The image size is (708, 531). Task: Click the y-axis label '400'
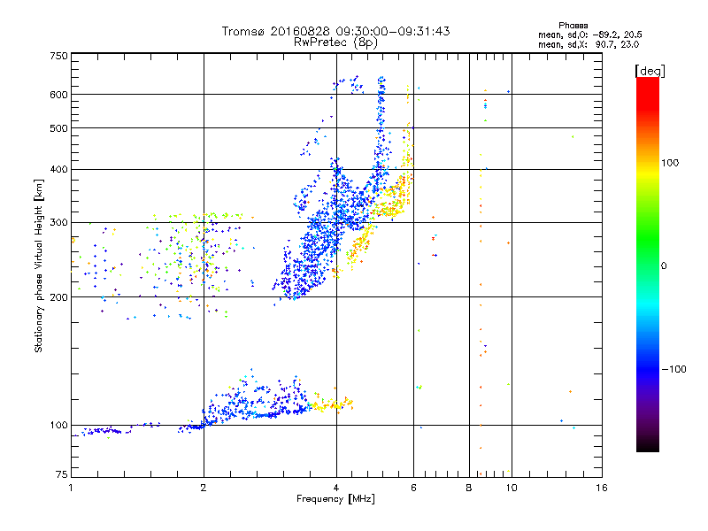click(58, 170)
